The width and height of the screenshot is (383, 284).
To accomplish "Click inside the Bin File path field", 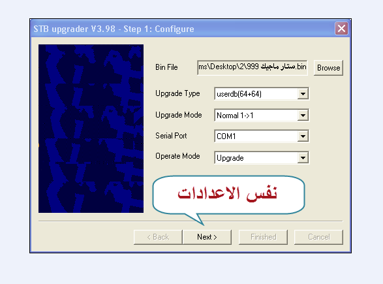I will (x=252, y=67).
